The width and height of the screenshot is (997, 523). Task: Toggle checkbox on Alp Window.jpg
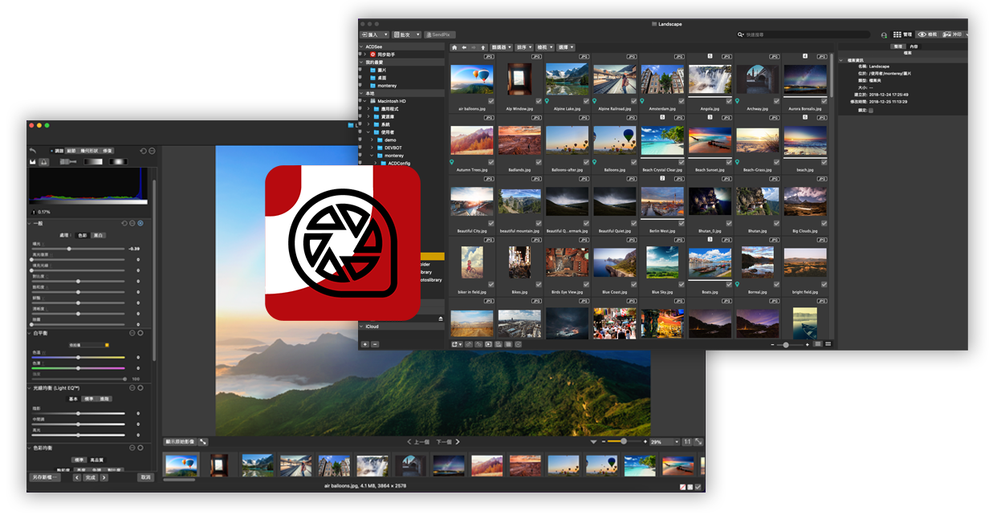pos(538,101)
